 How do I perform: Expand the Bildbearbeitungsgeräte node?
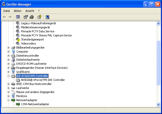(x=8, y=48)
